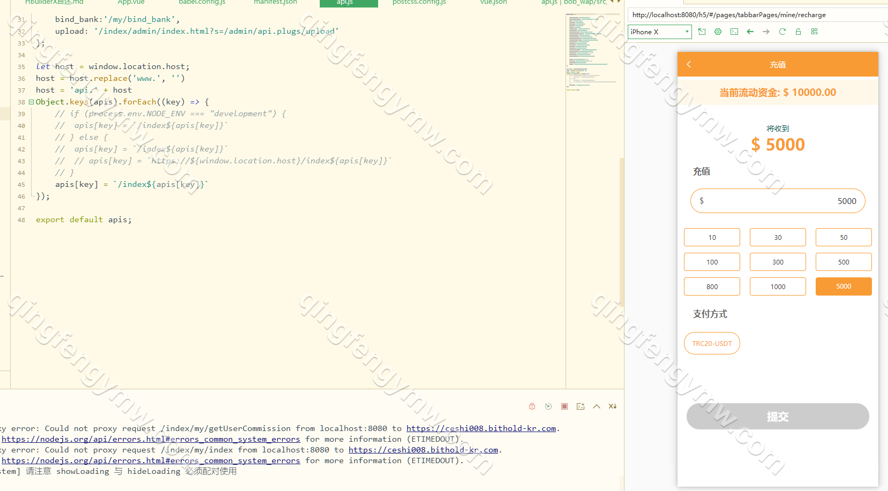Click the rerun icon in console toolbar

548,406
